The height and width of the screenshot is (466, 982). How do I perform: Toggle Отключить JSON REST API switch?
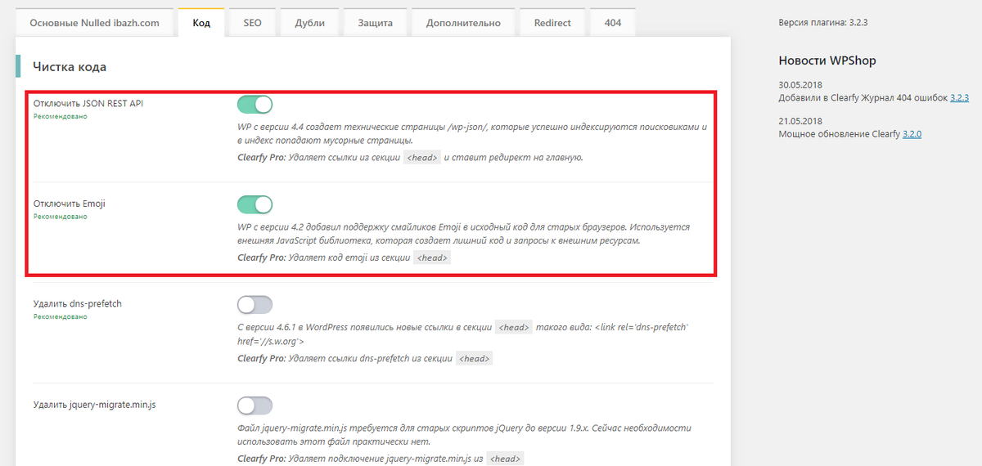tap(255, 105)
